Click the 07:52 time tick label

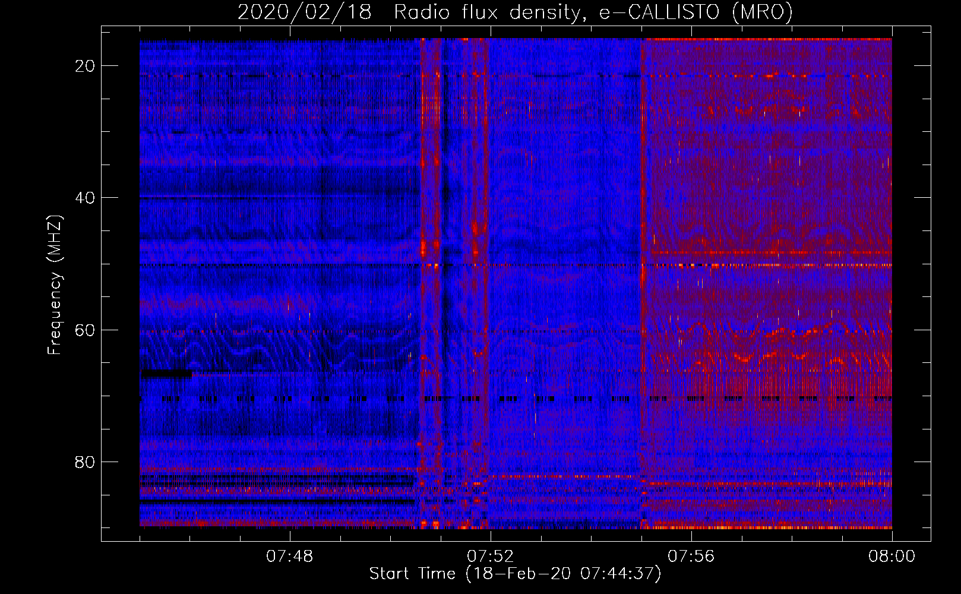[491, 557]
